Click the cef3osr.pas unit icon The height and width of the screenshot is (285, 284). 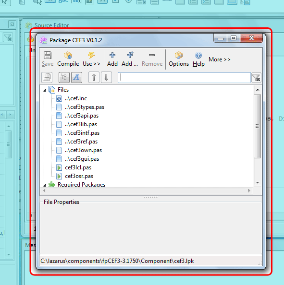[x=59, y=176]
